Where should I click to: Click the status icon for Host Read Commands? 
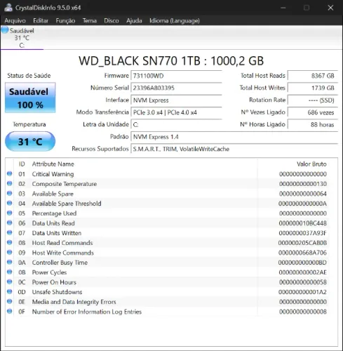point(10,242)
